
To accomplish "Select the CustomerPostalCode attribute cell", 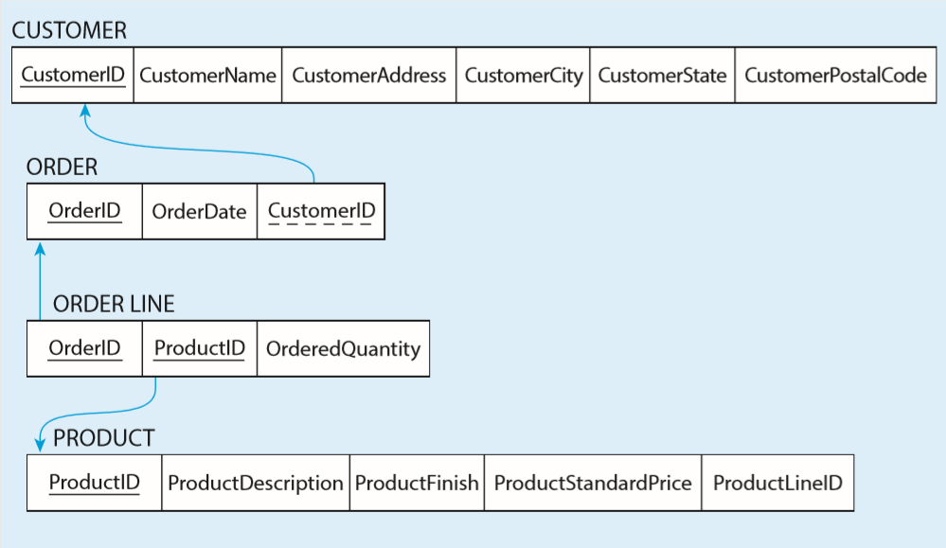I will [x=835, y=75].
